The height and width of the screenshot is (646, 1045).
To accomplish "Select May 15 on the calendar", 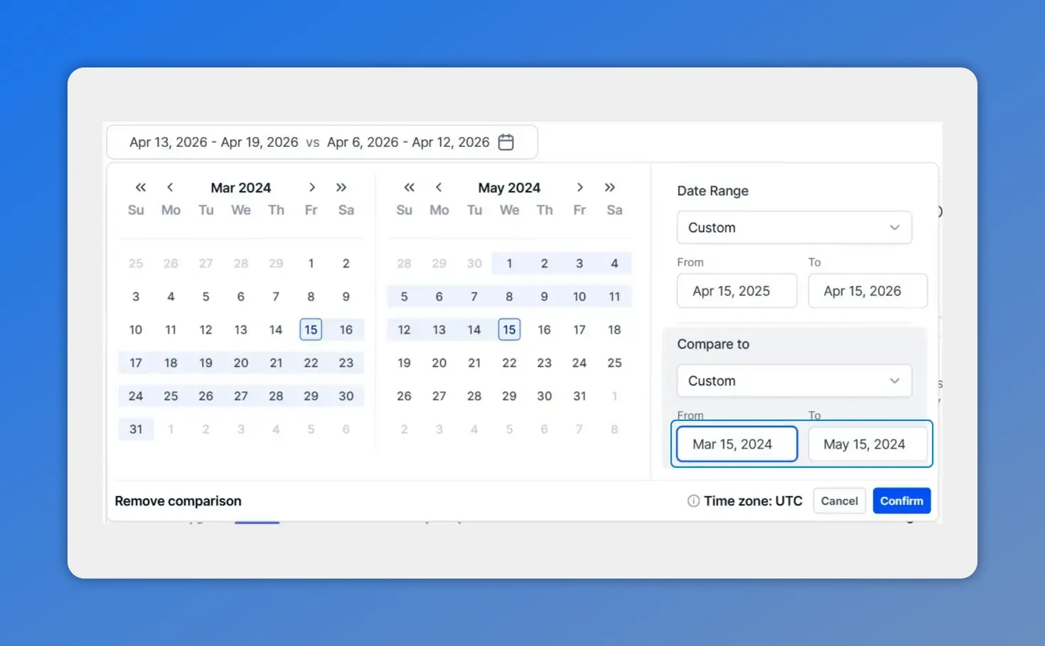I will (x=509, y=329).
